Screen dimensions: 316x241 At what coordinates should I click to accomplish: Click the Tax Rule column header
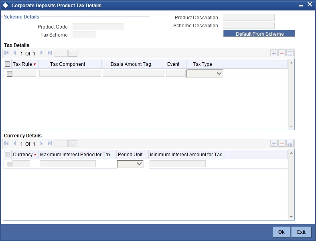25,64
